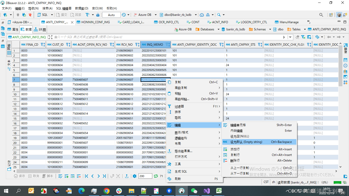
Task: Click the 脚本 button in bottom bar
Action: 48,176
